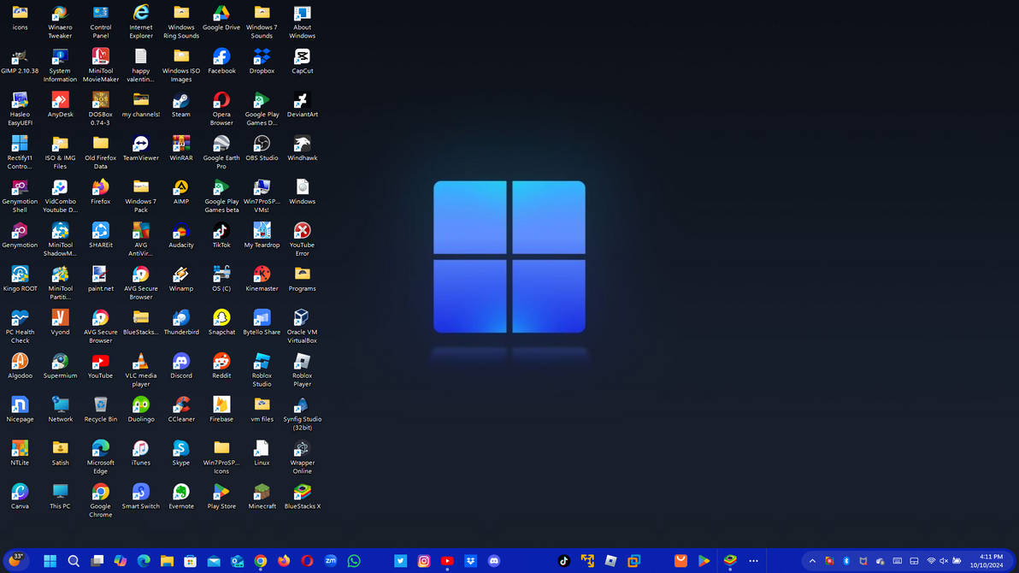Open the muted volume tray icon
Image resolution: width=1019 pixels, height=573 pixels.
tap(944, 561)
